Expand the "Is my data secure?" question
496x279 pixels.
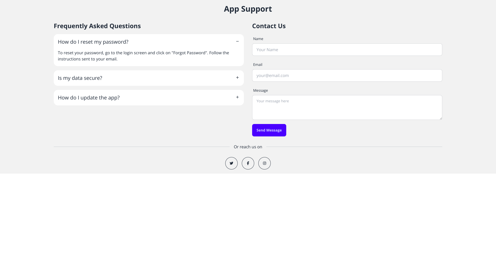(x=80, y=78)
